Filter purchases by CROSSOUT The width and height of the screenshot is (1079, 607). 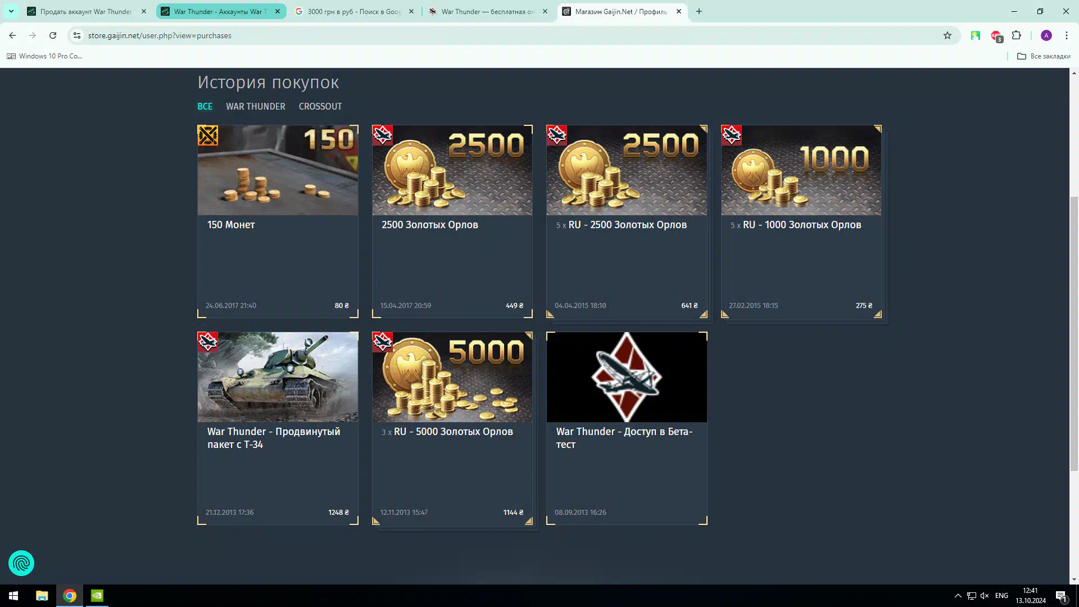coord(320,106)
